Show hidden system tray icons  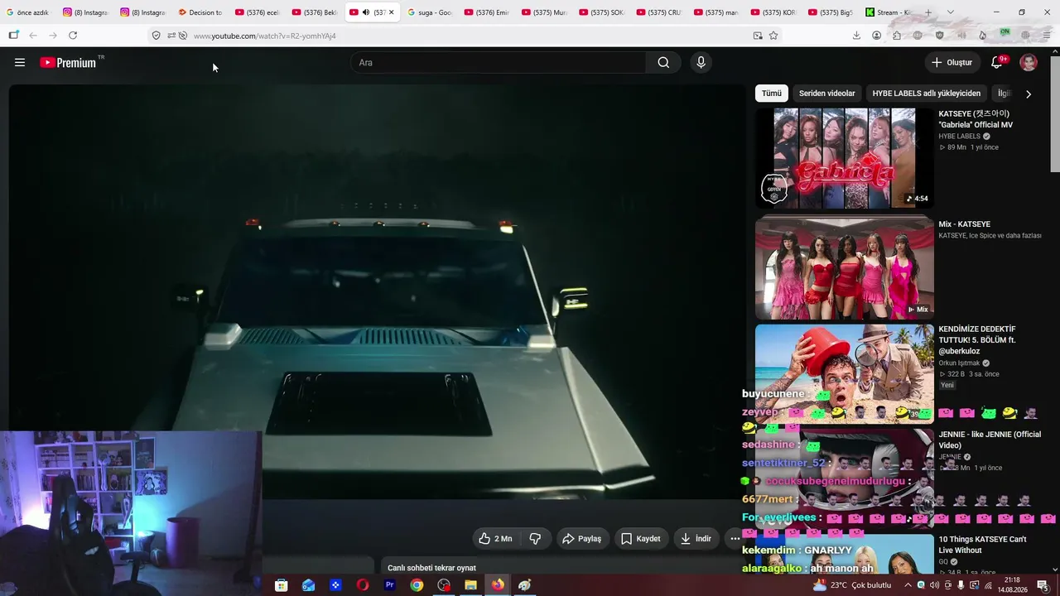[x=908, y=585]
